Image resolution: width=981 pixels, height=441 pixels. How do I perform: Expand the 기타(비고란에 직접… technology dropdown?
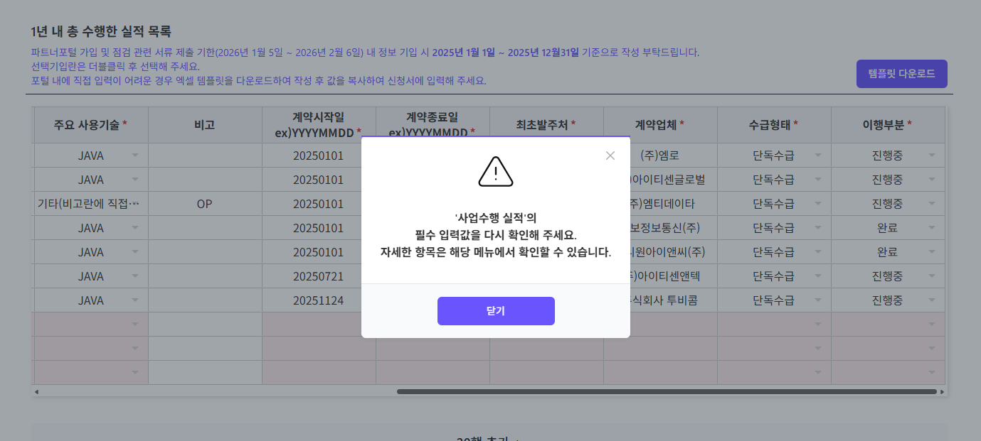coord(135,204)
